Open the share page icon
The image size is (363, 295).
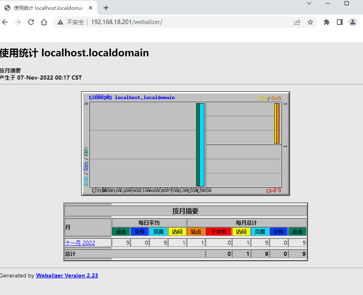tap(299, 22)
